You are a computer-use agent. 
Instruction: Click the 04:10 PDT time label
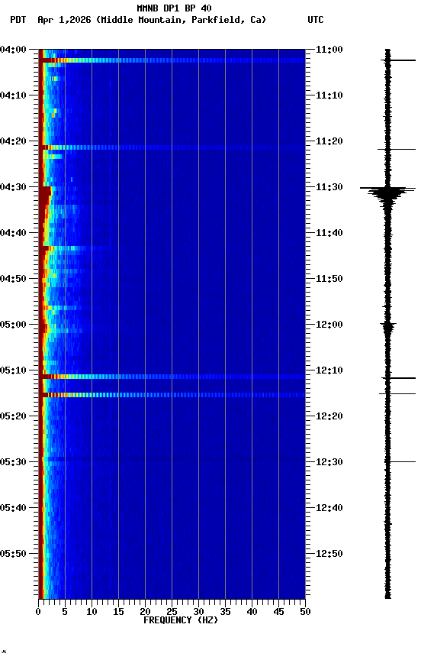13,95
